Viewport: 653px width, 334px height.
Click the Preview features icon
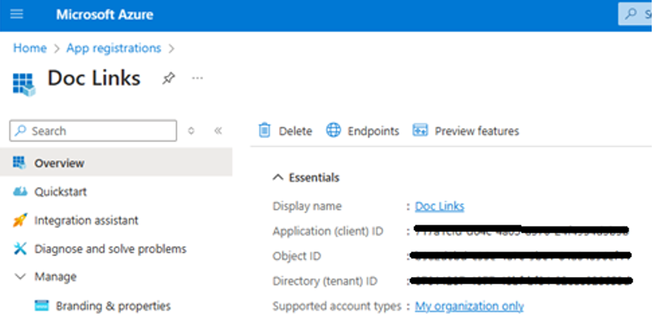[x=420, y=131]
